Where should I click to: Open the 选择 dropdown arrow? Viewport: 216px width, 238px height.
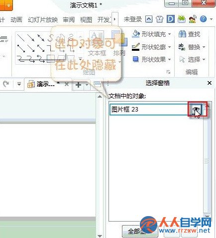pyautogui.click(x=204, y=59)
